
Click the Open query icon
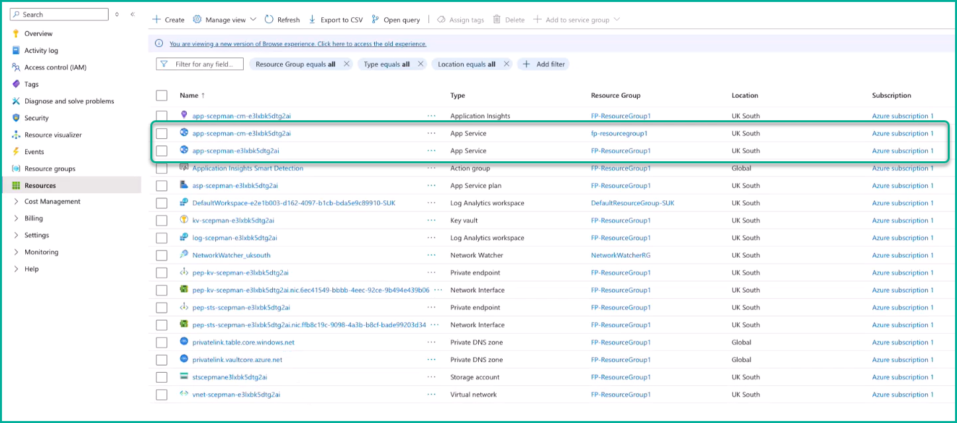(x=376, y=20)
